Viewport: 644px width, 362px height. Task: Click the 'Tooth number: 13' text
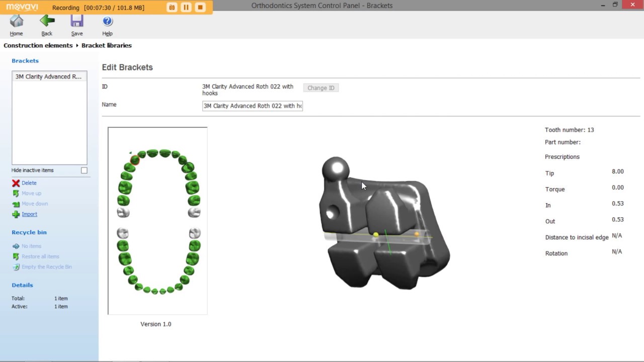[570, 130]
